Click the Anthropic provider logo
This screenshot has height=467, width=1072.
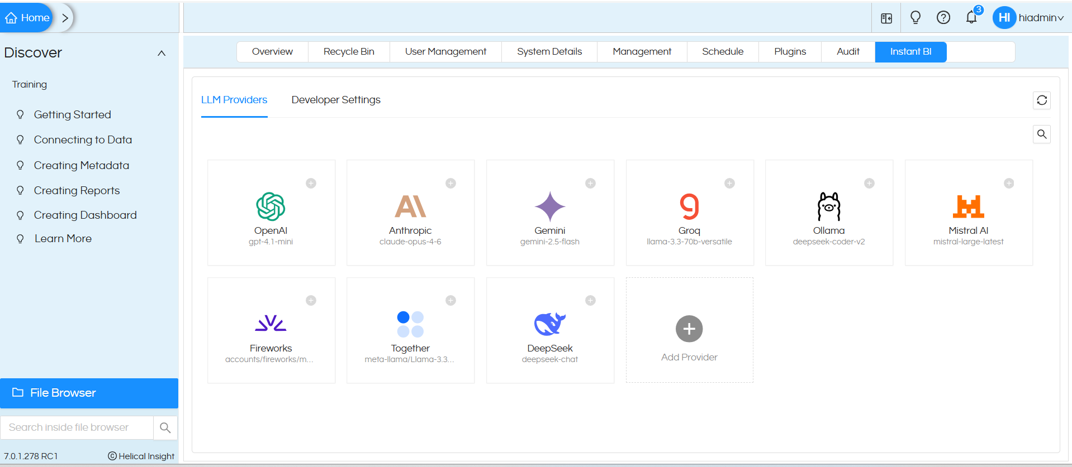(410, 206)
